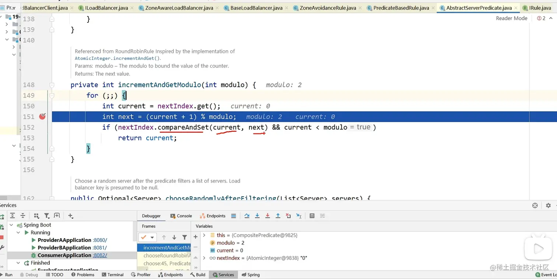The image size is (557, 279).
Task: Click line number 153 in gutter
Action: pos(28,138)
